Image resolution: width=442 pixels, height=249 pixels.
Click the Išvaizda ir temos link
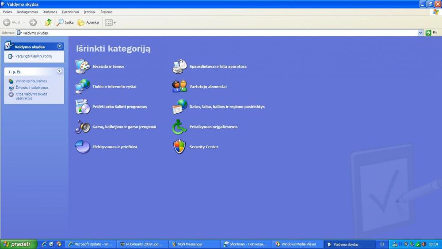pyautogui.click(x=108, y=66)
